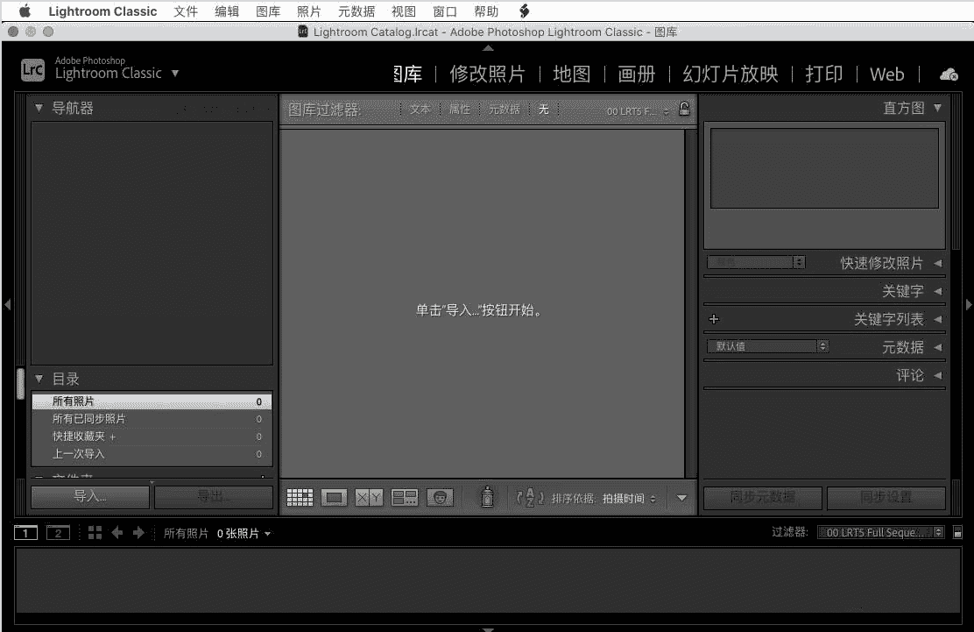Click the 导入 button
This screenshot has width=974, height=632.
pos(89,497)
